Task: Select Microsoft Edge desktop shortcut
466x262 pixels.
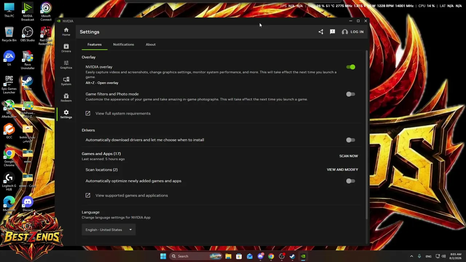Action: pos(9,206)
